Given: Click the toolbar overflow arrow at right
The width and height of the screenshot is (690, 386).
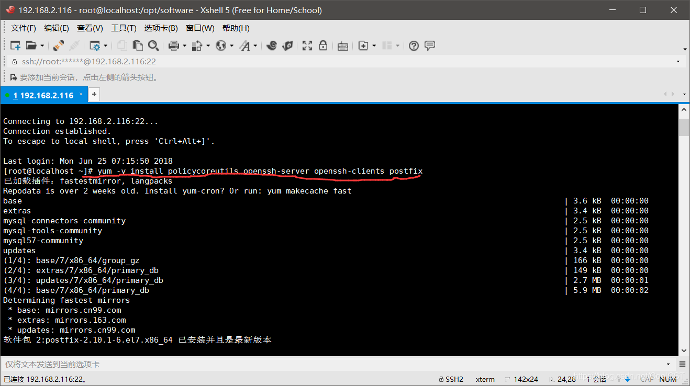Looking at the screenshot, I should coord(685,49).
